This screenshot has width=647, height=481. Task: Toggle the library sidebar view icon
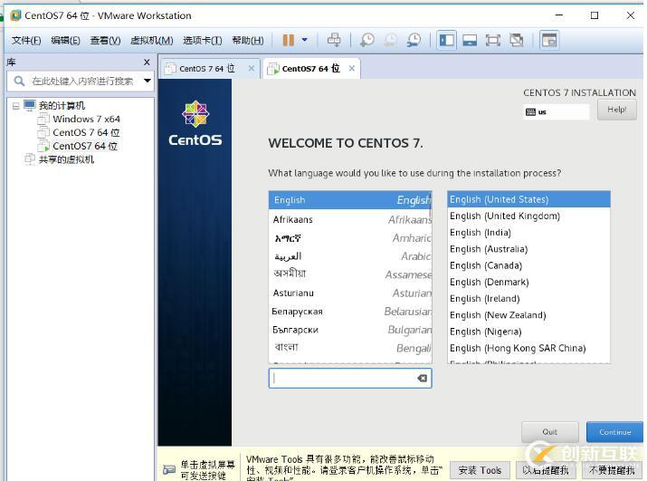446,40
